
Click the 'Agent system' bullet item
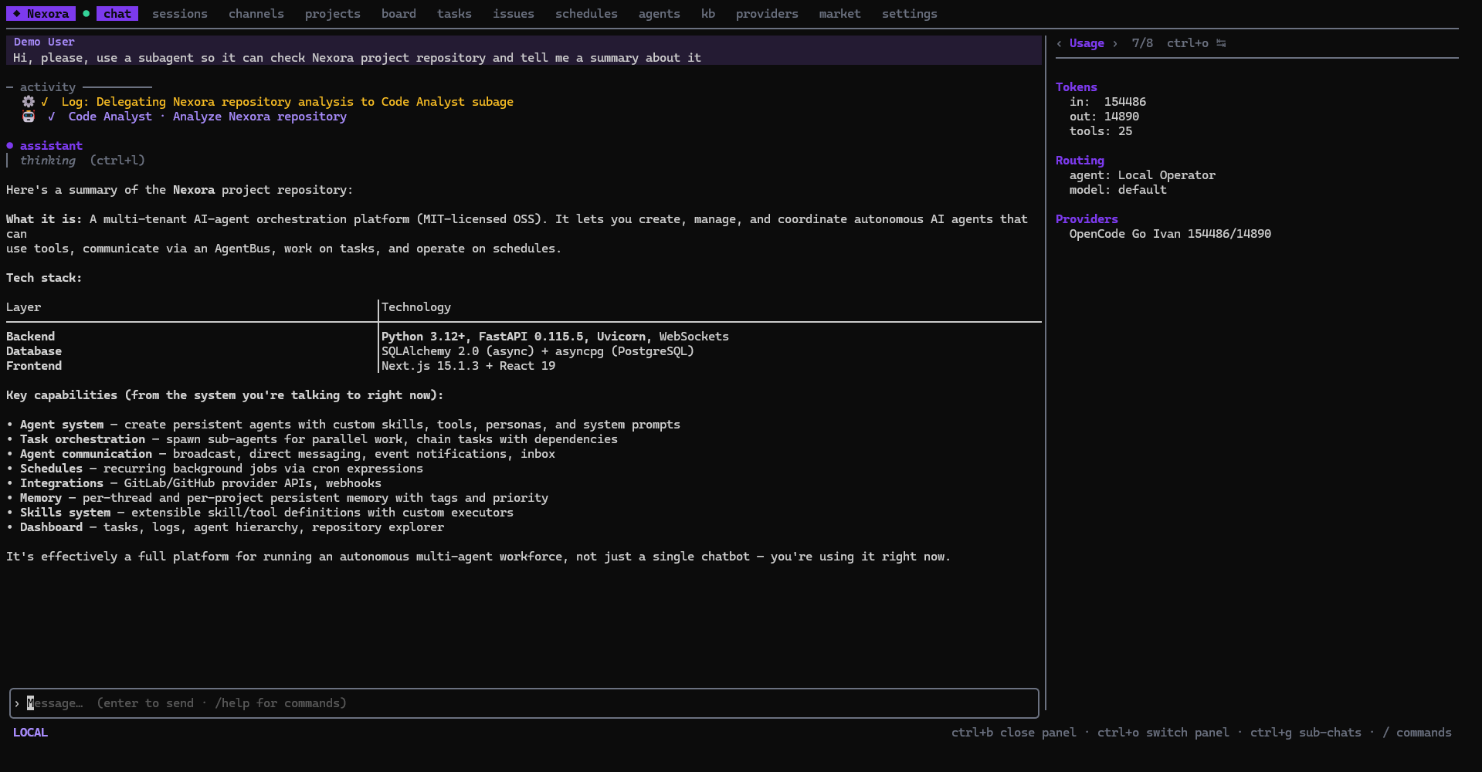click(343, 425)
